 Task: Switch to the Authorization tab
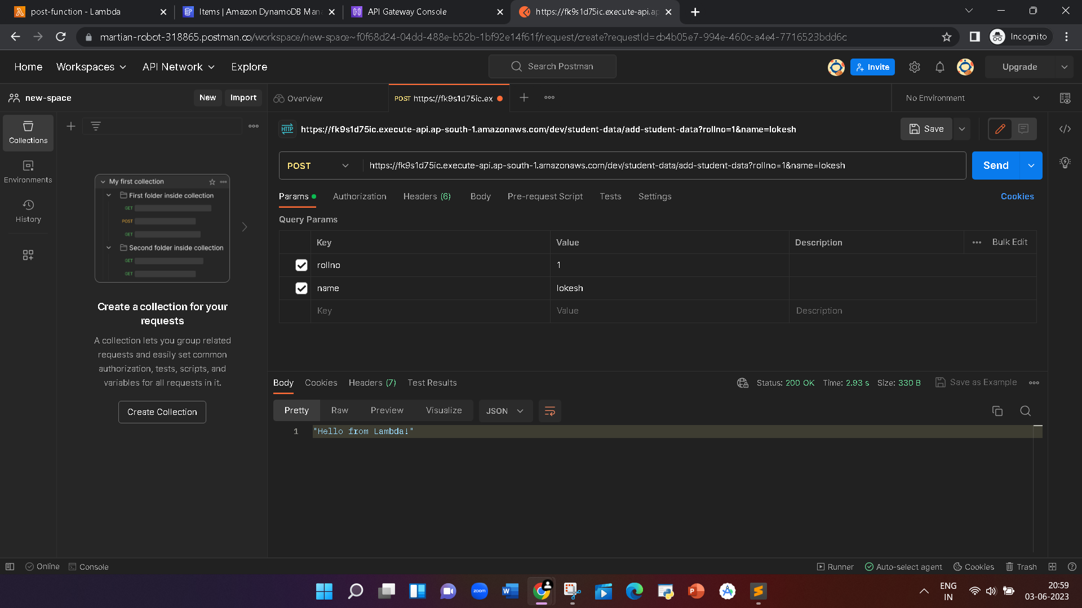[x=360, y=196]
